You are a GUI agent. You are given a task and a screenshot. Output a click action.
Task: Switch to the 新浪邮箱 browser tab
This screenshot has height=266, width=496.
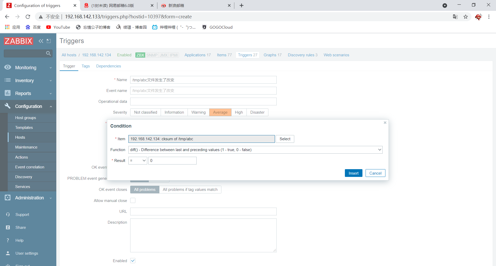point(196,5)
